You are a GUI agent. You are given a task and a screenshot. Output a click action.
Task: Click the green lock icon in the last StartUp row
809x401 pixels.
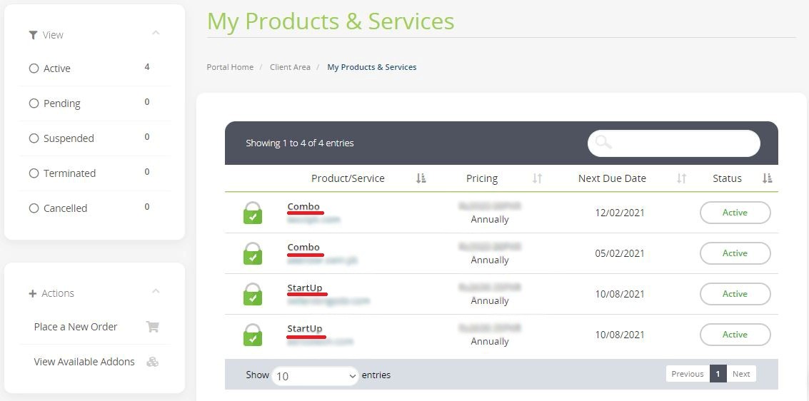(x=253, y=335)
